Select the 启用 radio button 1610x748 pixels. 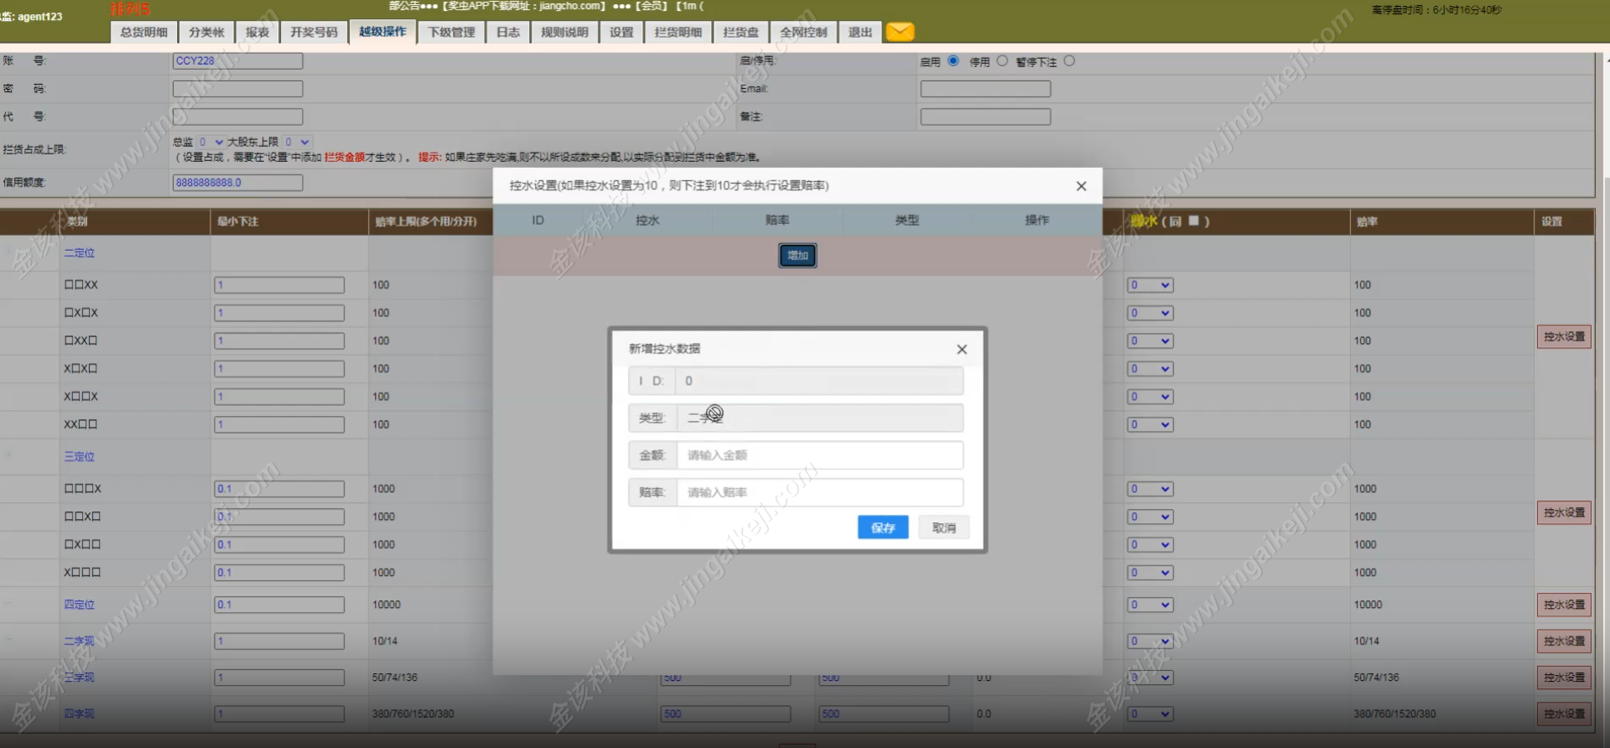953,61
